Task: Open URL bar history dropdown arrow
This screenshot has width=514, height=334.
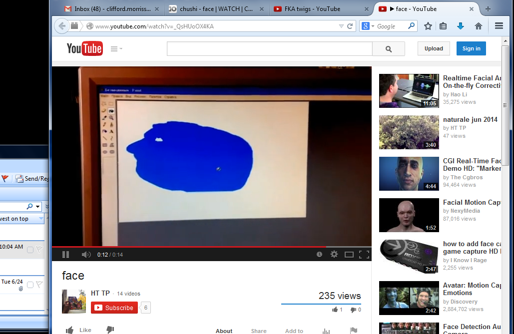Action: pos(341,26)
